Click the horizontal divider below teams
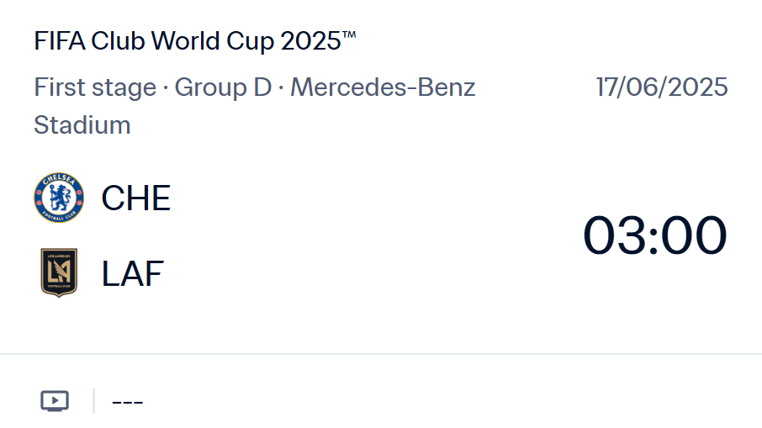Image resolution: width=762 pixels, height=428 pixels. click(x=381, y=354)
